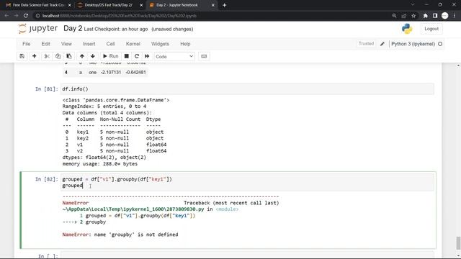This screenshot has width=461, height=259.
Task: Close the Desktop/DS Fast Track tab
Action: click(x=141, y=5)
